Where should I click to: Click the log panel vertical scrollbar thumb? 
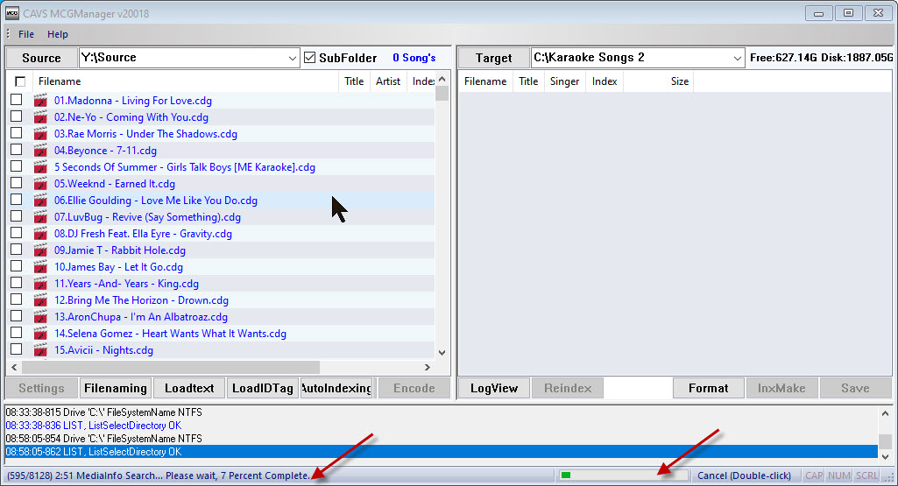coord(886,441)
